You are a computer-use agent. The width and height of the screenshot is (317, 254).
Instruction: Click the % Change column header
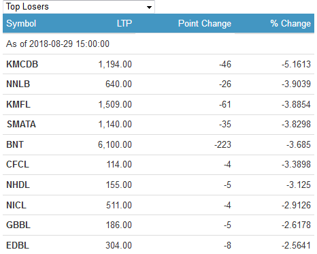click(290, 24)
